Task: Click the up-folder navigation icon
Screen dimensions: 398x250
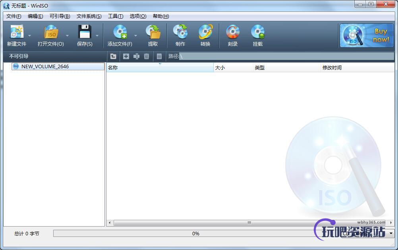Action: [113, 56]
